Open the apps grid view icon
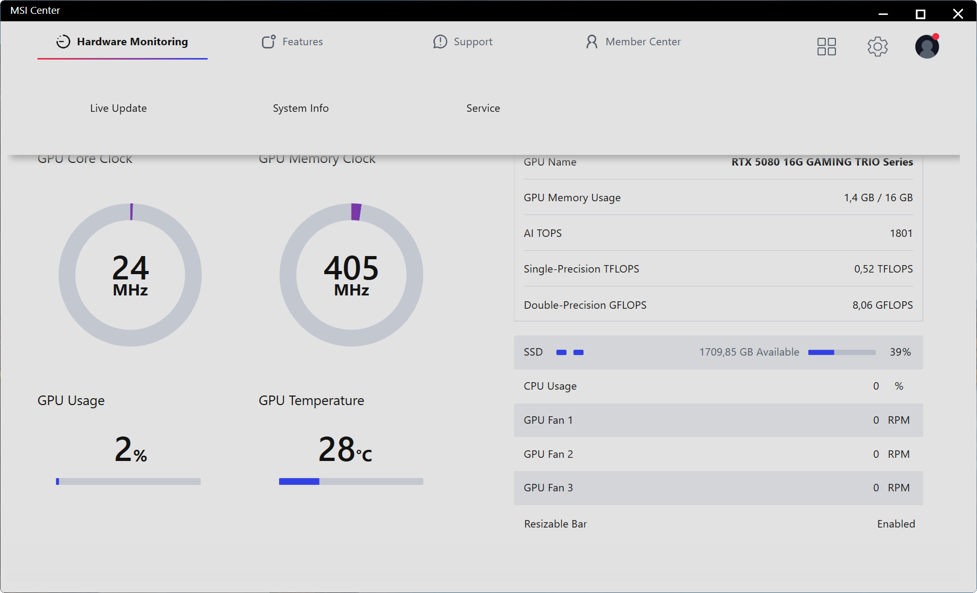The width and height of the screenshot is (977, 593). (827, 46)
